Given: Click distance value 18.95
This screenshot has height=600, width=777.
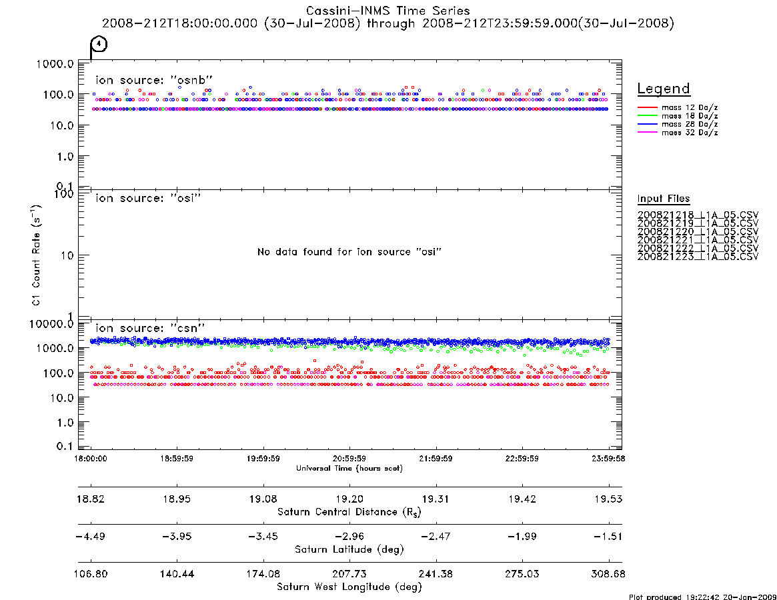Looking at the screenshot, I should (x=177, y=499).
